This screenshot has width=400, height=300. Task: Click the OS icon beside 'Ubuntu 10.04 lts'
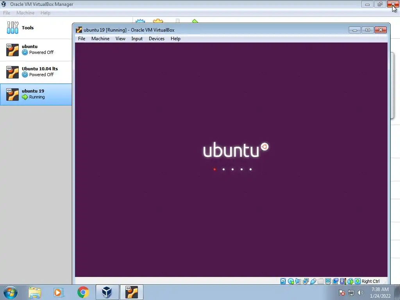[12, 72]
